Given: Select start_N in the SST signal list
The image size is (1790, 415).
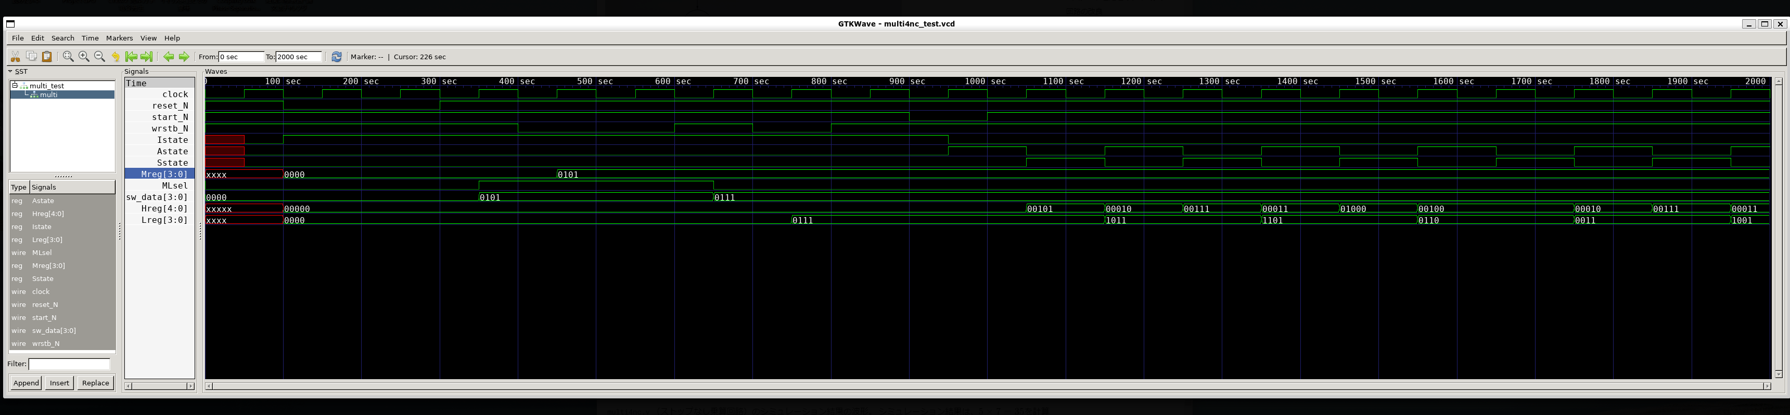Looking at the screenshot, I should (x=62, y=318).
